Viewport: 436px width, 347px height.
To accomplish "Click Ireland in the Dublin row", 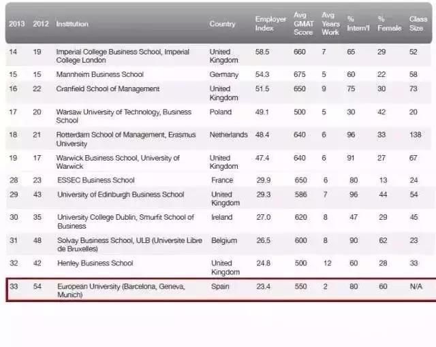I will pos(221,217).
